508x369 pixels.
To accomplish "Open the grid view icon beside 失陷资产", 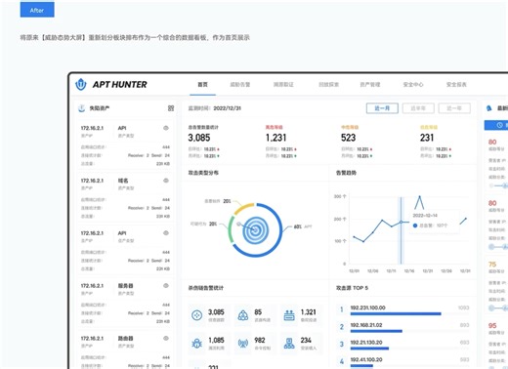I will pos(171,108).
